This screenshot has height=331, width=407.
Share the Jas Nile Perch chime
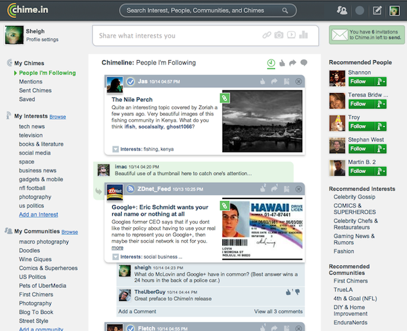274,81
